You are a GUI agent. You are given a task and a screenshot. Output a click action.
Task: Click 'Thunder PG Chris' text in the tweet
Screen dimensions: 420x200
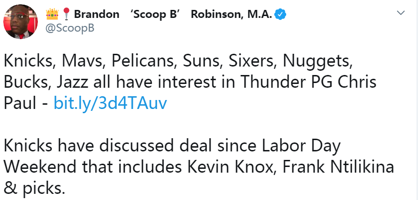pos(308,82)
